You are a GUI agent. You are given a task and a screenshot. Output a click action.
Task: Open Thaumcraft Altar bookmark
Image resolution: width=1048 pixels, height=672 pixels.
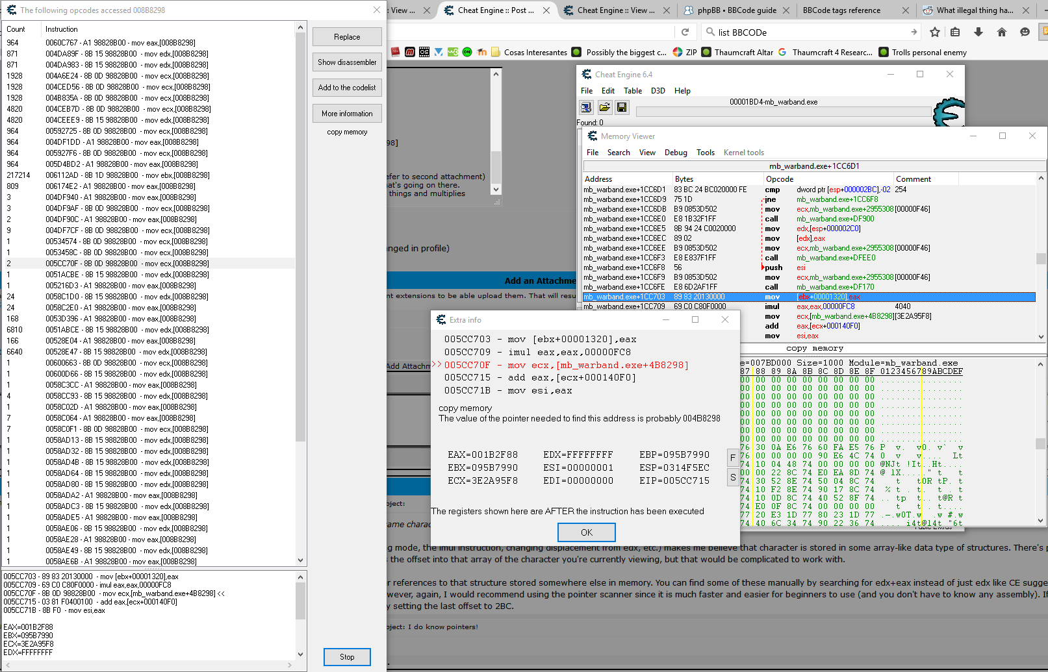coord(737,53)
